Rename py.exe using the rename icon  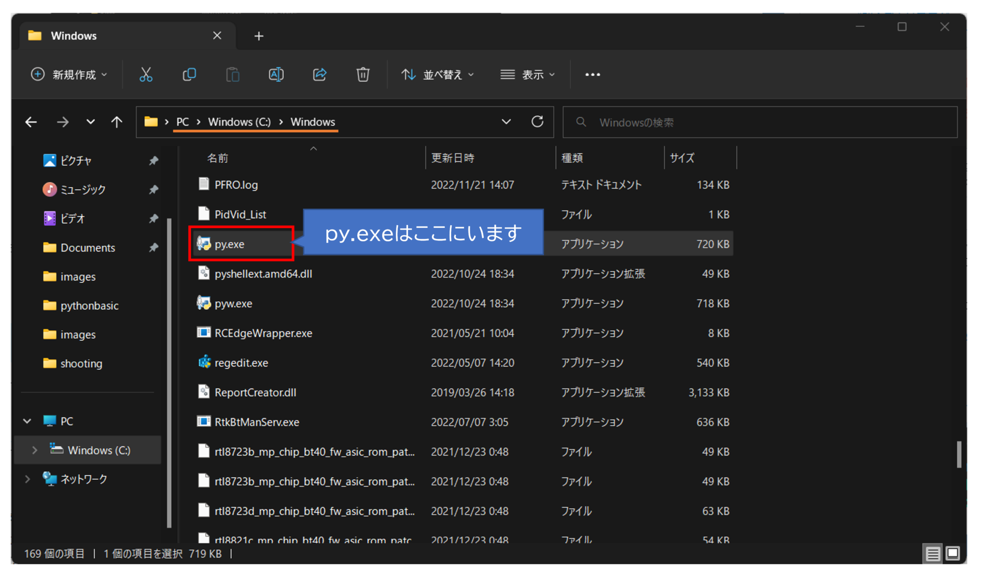coord(276,74)
